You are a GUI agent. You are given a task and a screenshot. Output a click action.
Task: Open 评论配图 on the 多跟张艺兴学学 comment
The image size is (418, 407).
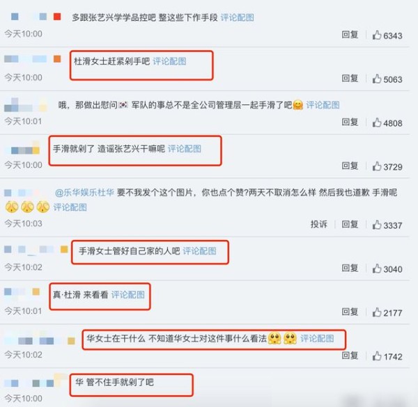(238, 17)
